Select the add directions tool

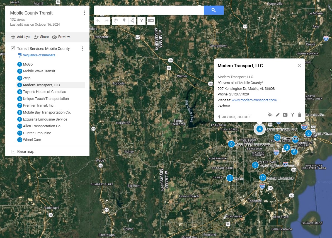click(x=141, y=21)
